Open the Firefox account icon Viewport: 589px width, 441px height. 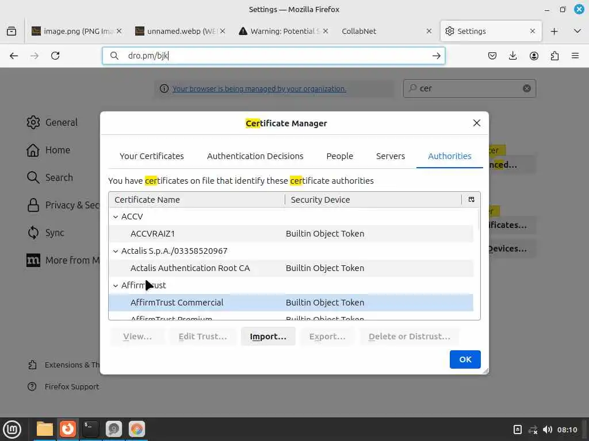point(534,56)
